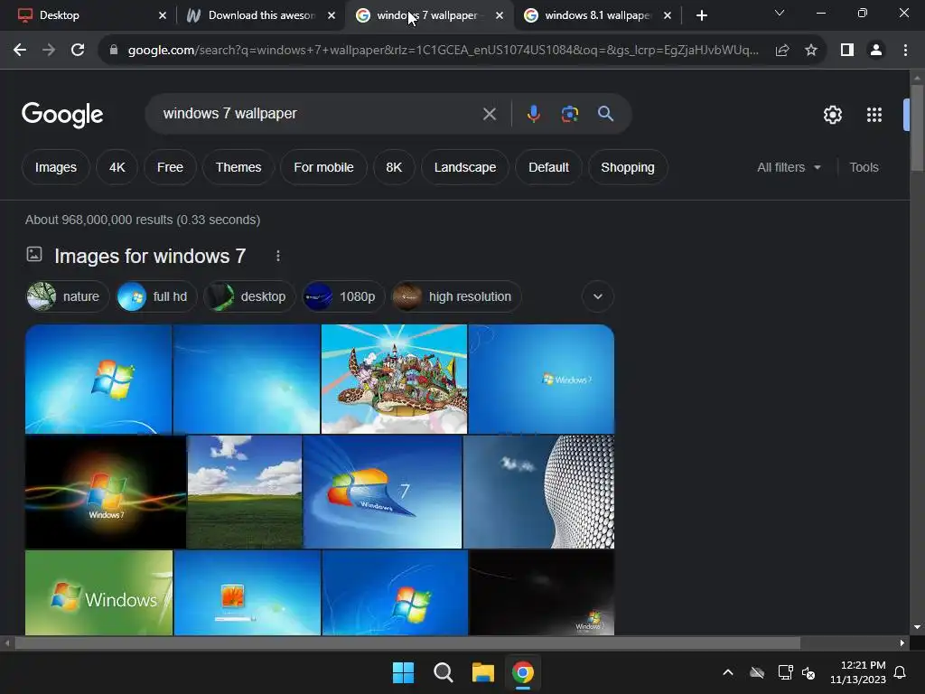Open network tray icon
Screen dimensions: 925x694
tap(785, 672)
